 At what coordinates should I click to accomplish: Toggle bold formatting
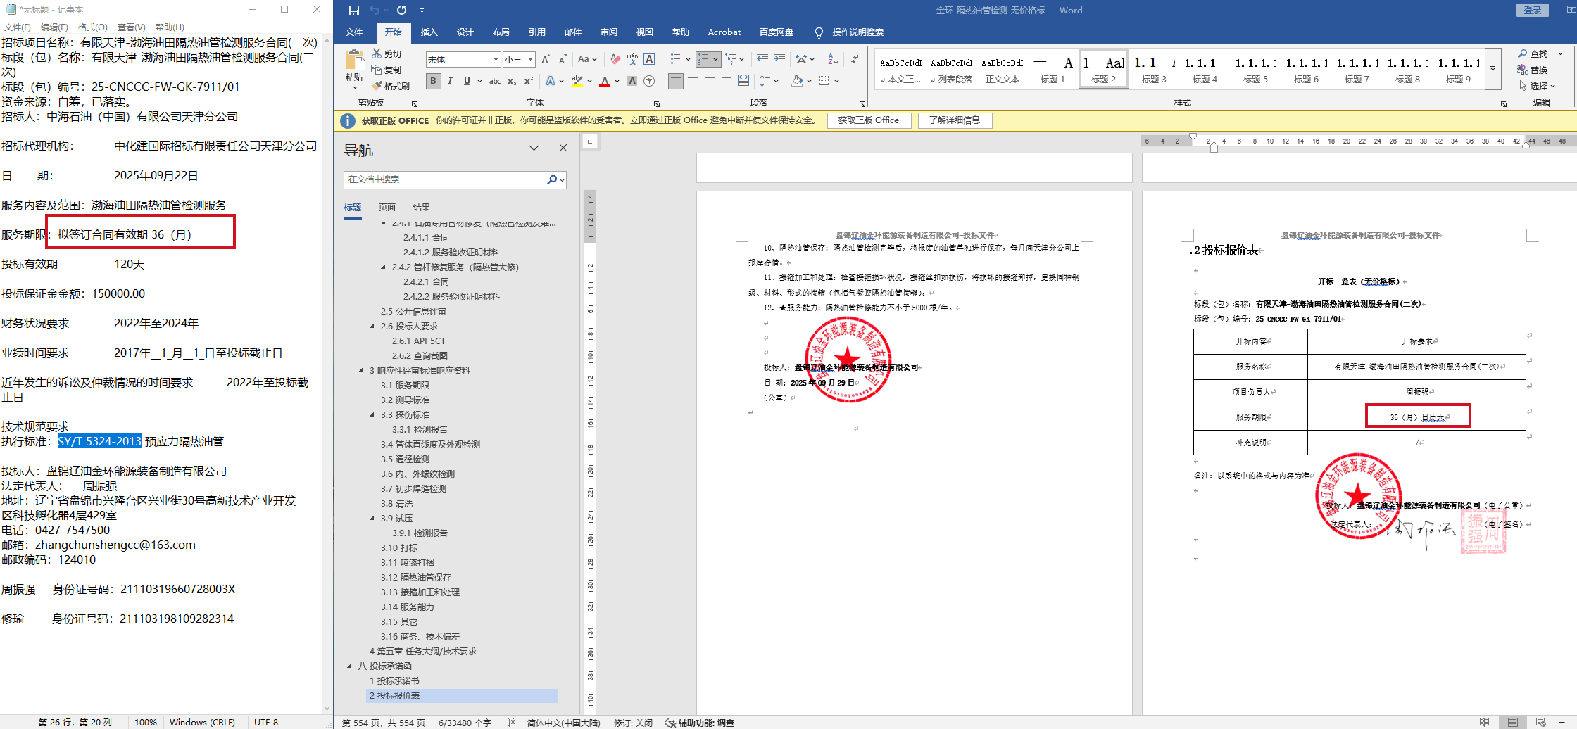pos(433,81)
